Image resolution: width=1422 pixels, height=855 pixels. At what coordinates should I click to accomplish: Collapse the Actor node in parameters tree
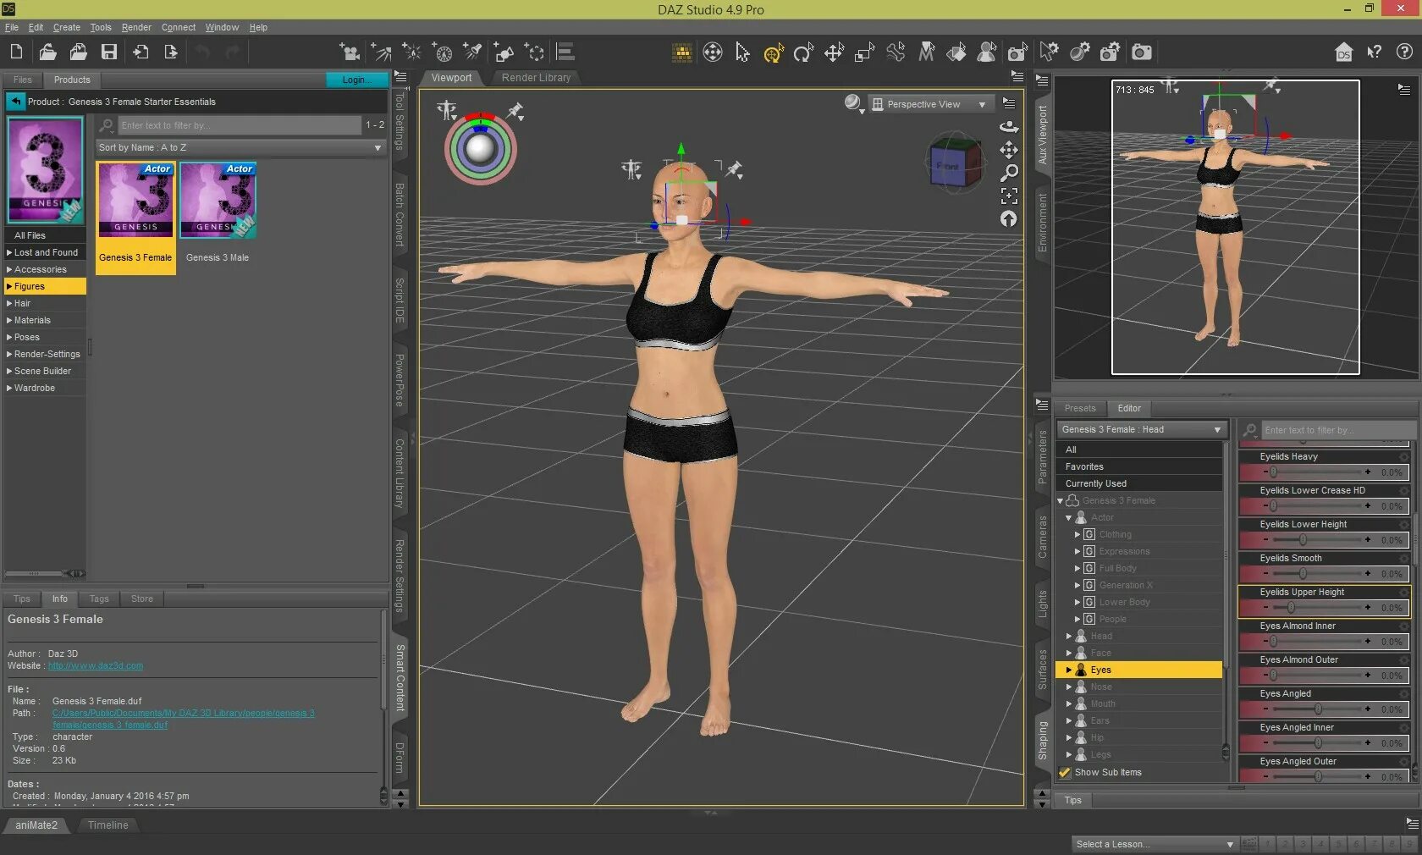point(1069,517)
